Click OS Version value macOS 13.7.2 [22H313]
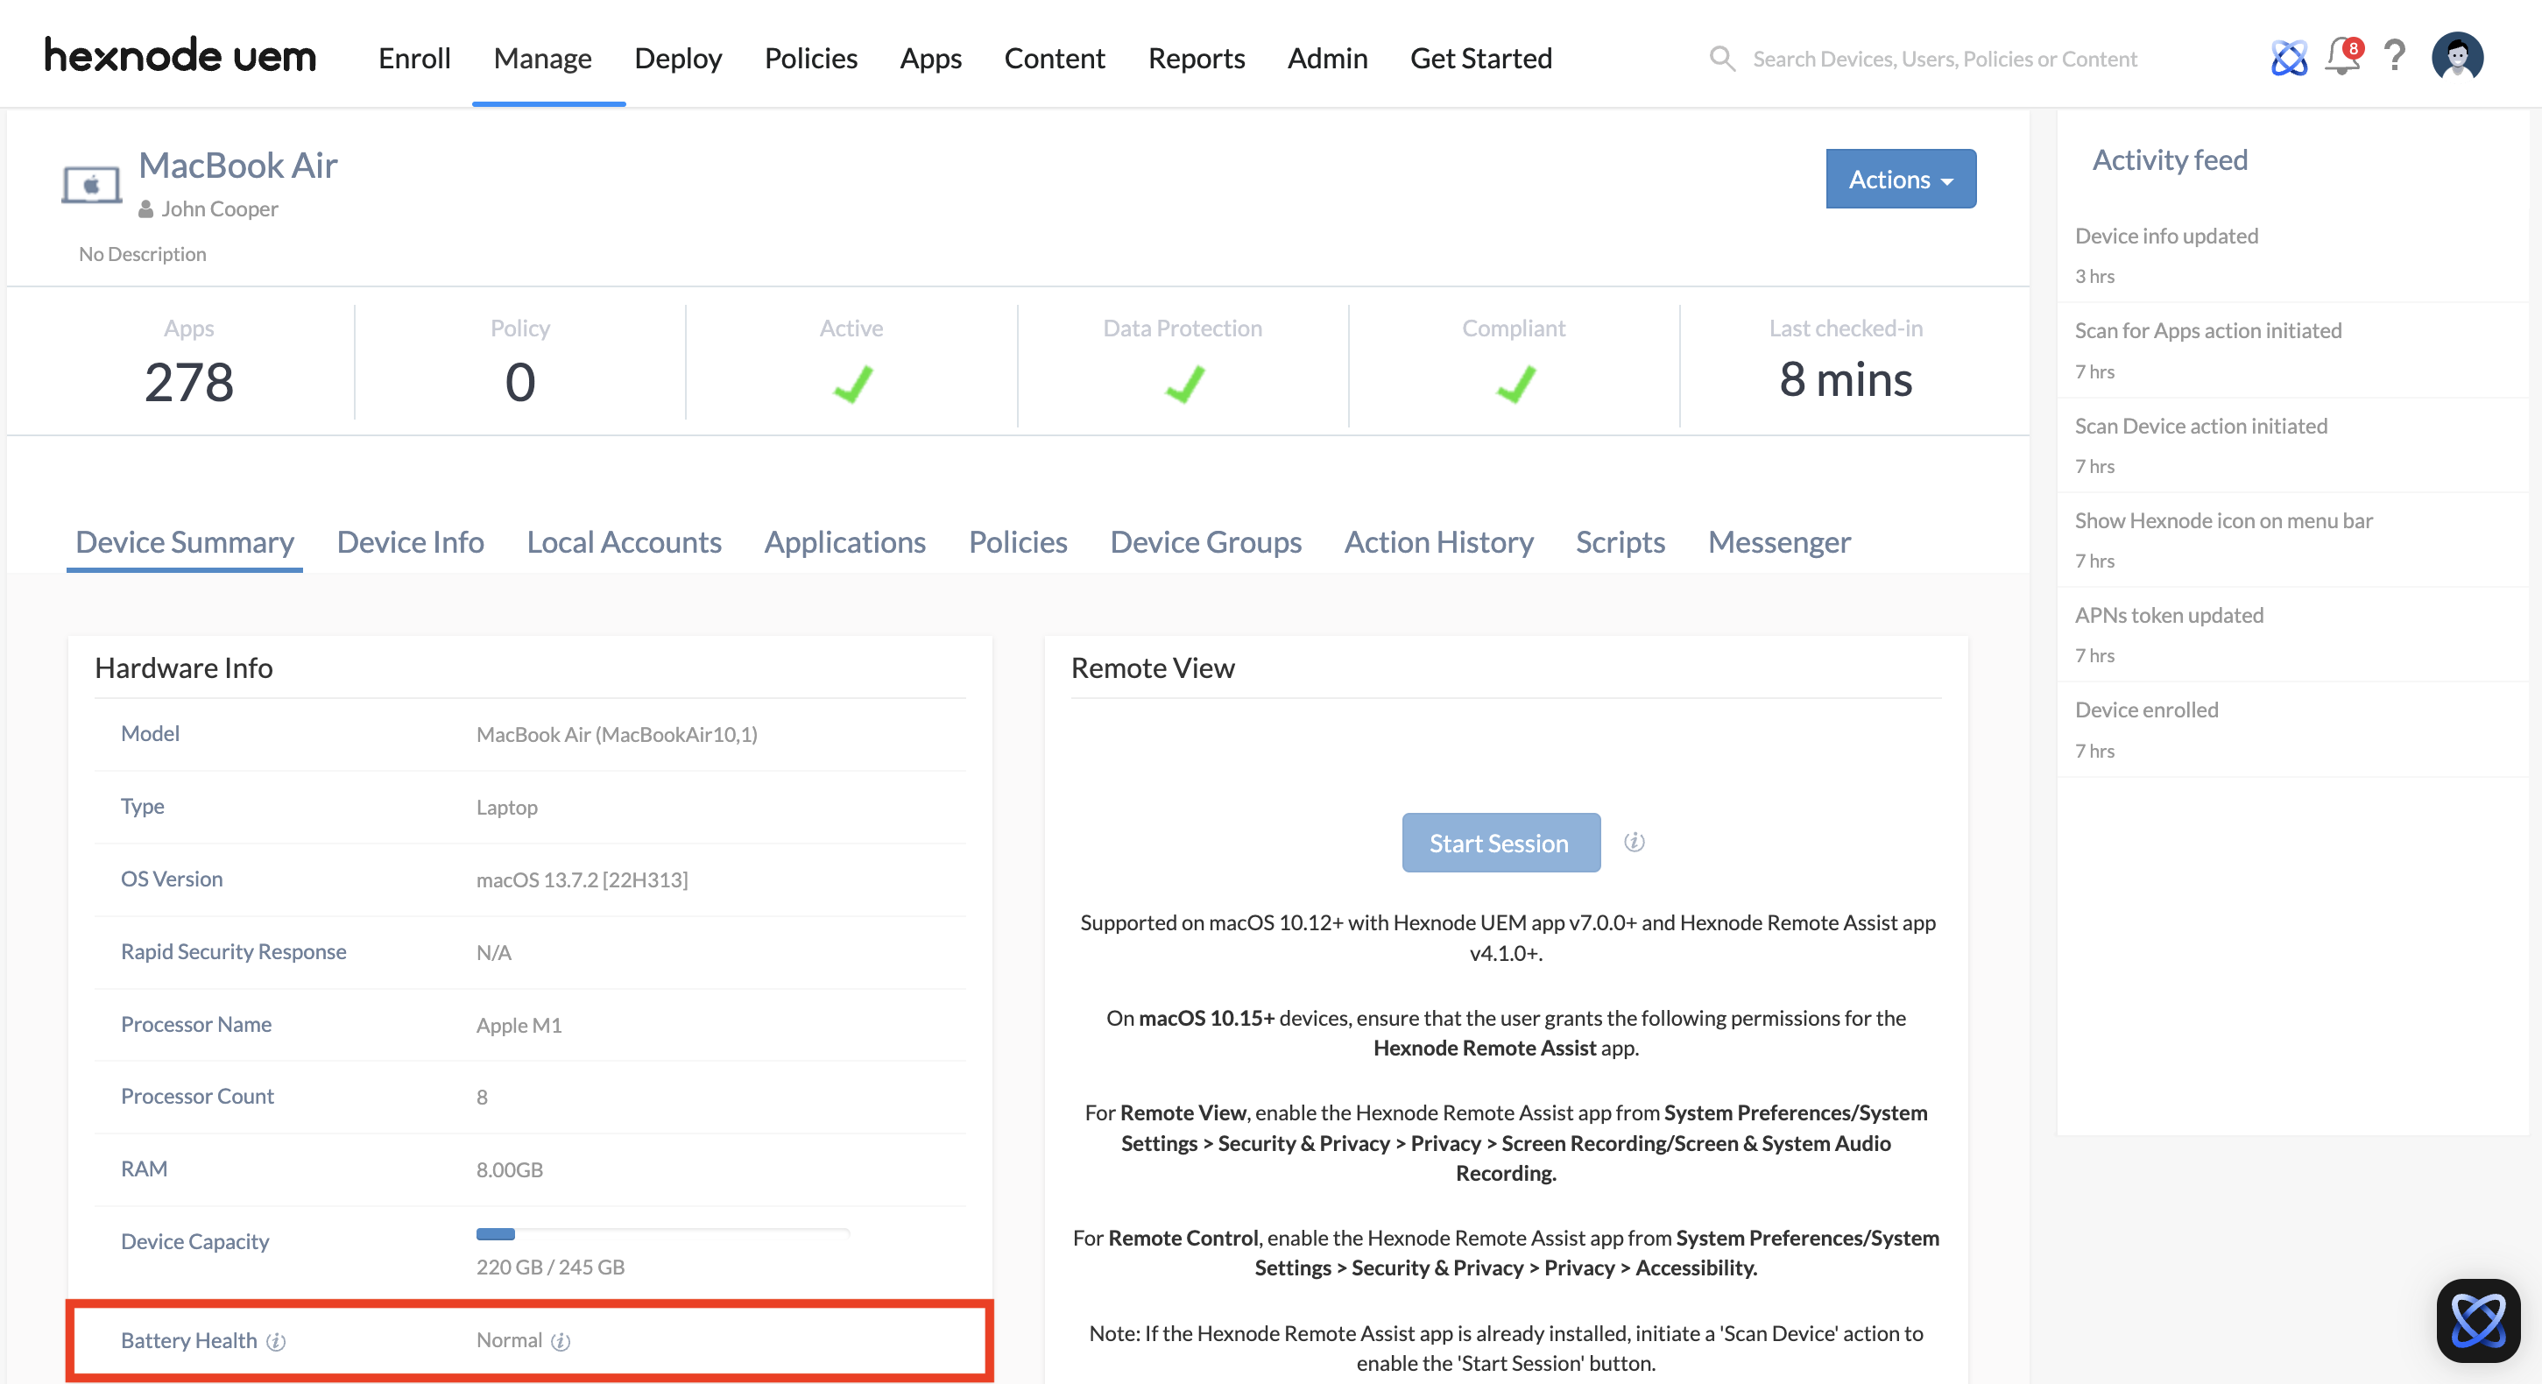Viewport: 2542px width, 1384px height. (583, 880)
